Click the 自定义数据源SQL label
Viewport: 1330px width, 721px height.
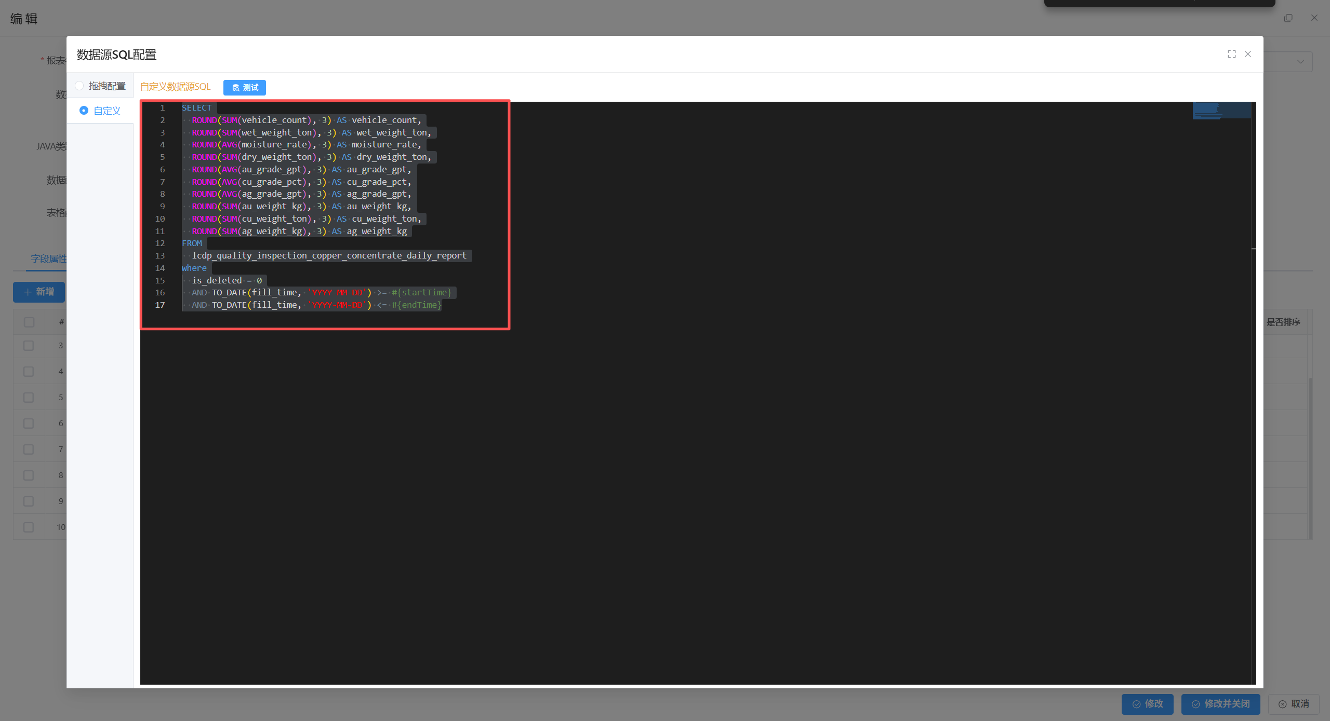click(175, 87)
